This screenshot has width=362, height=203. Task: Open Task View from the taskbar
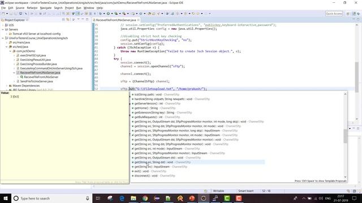click(98, 198)
